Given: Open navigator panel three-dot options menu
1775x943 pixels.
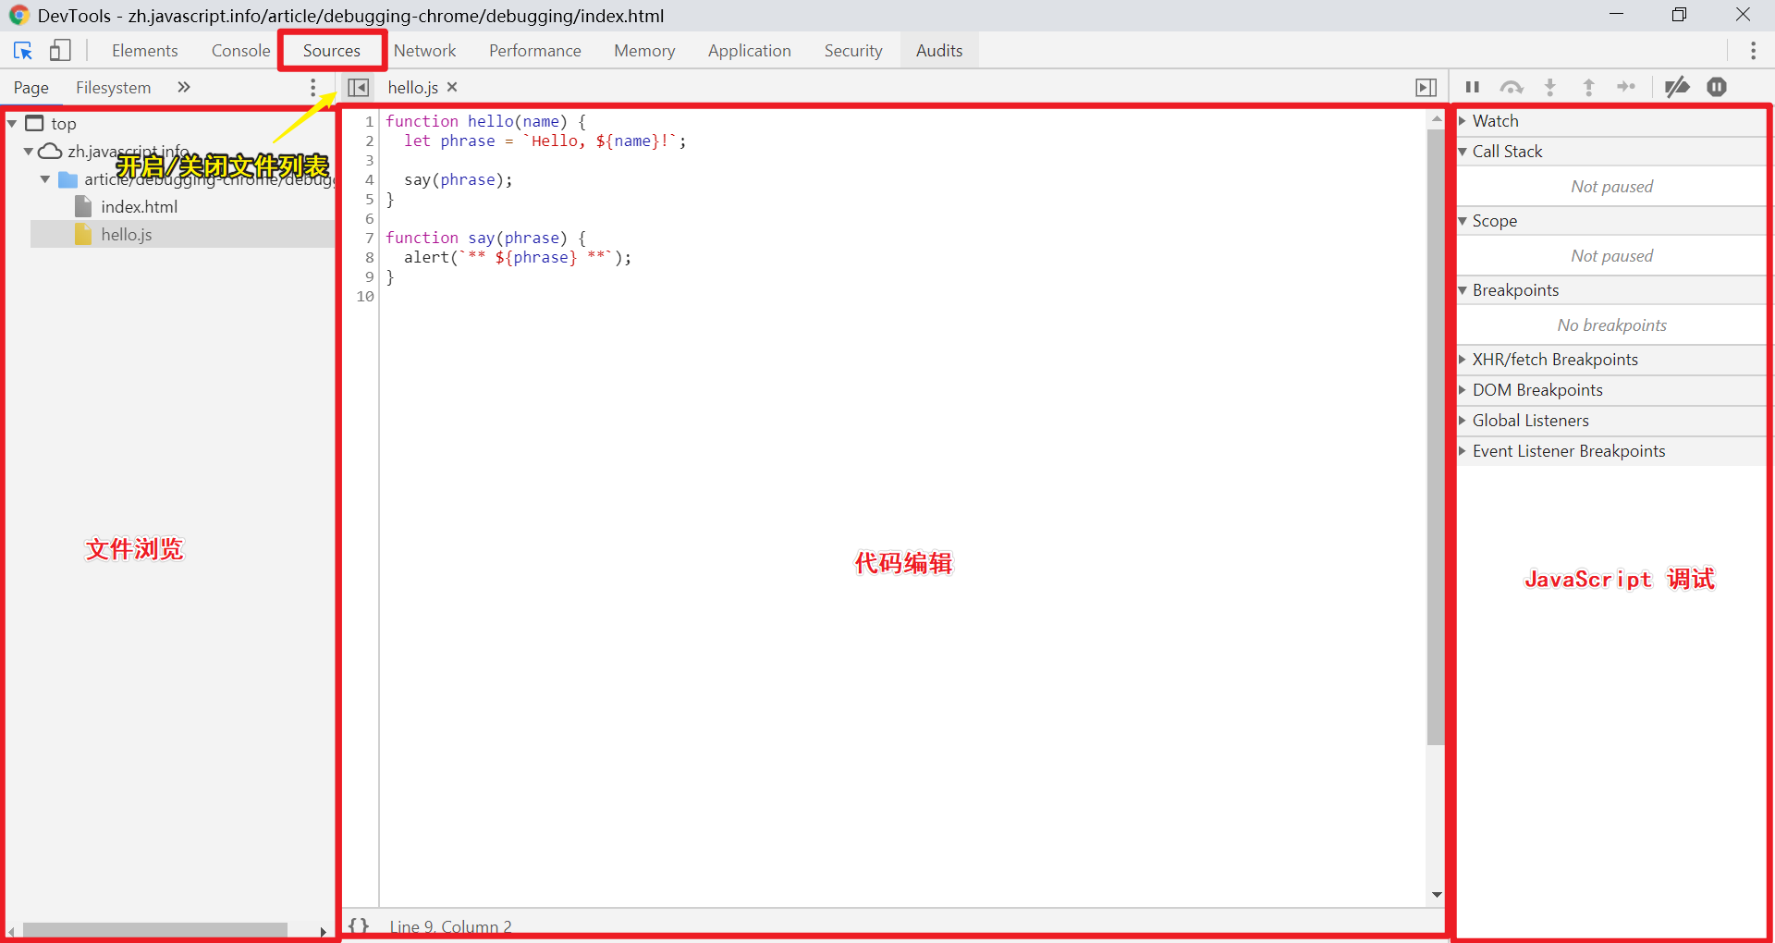Looking at the screenshot, I should tap(313, 87).
